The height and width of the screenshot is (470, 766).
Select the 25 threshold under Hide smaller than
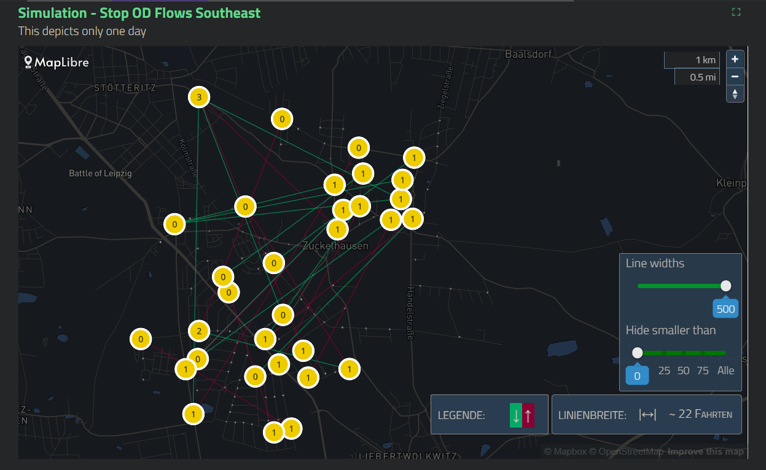[664, 370]
